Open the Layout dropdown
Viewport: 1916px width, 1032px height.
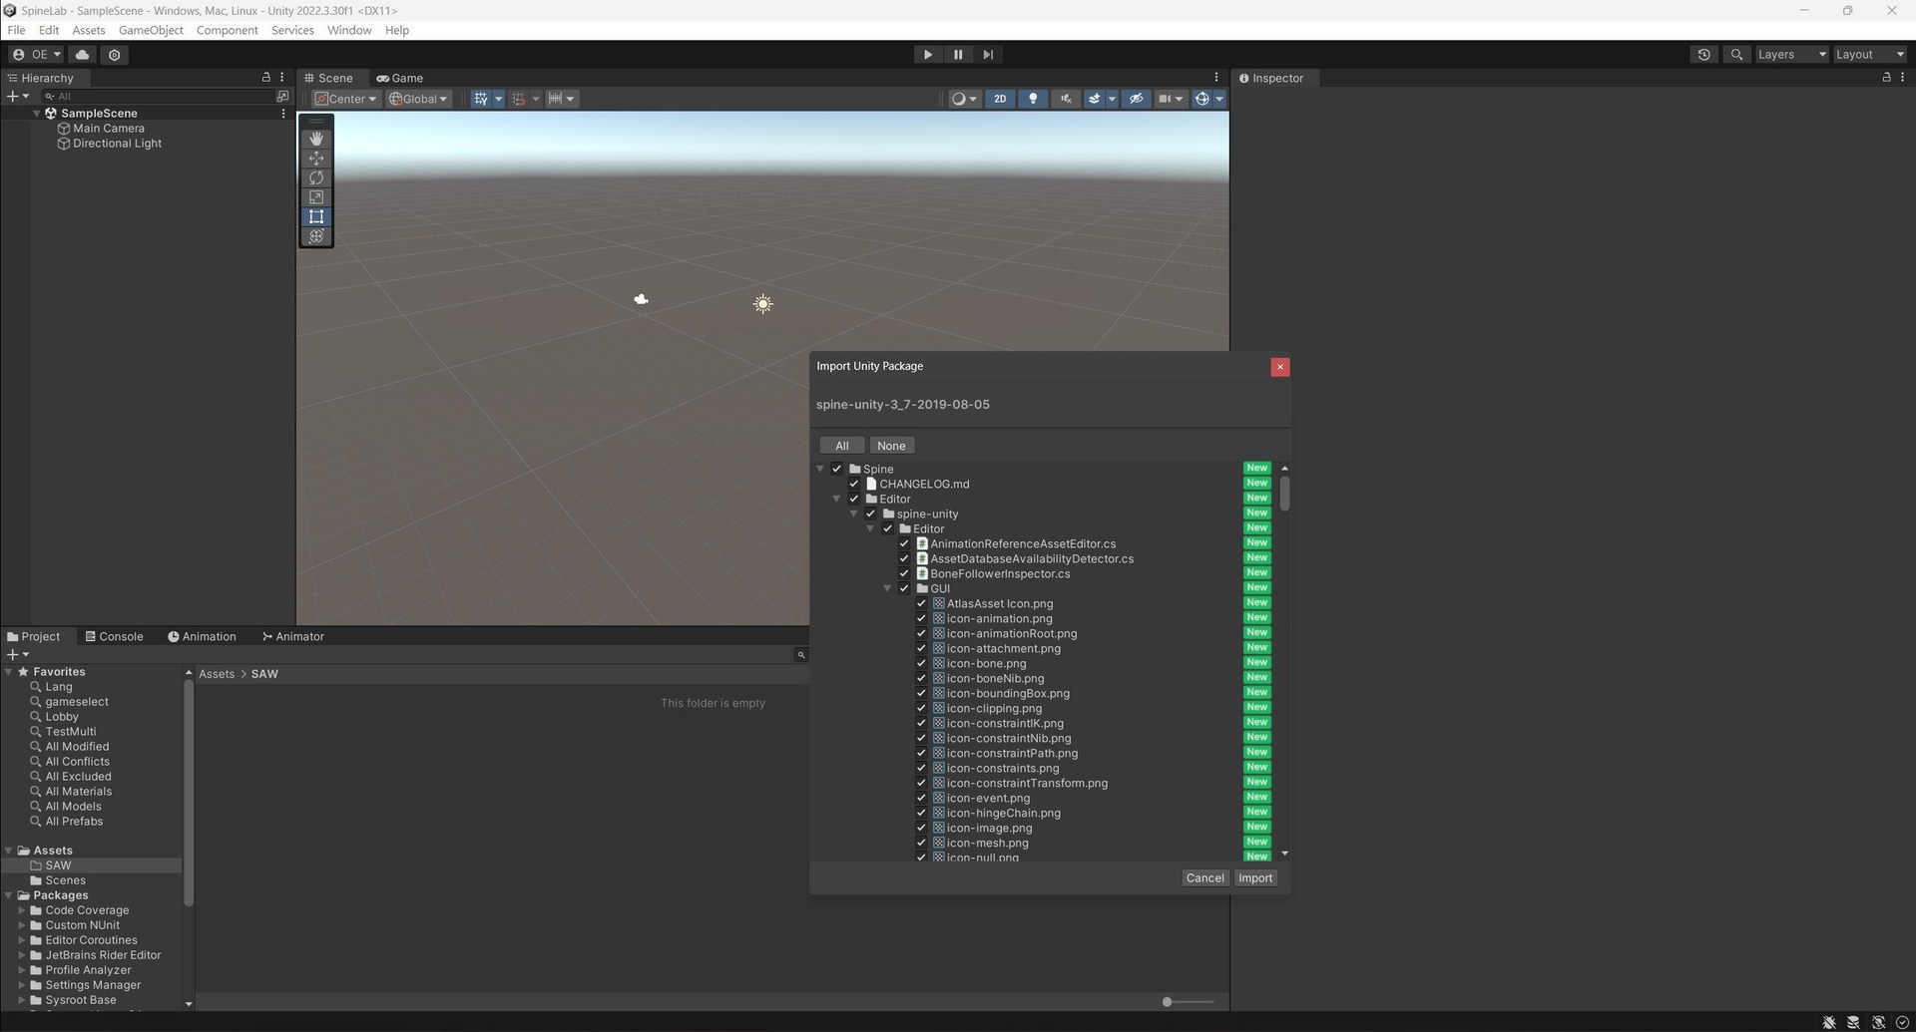pos(1868,54)
